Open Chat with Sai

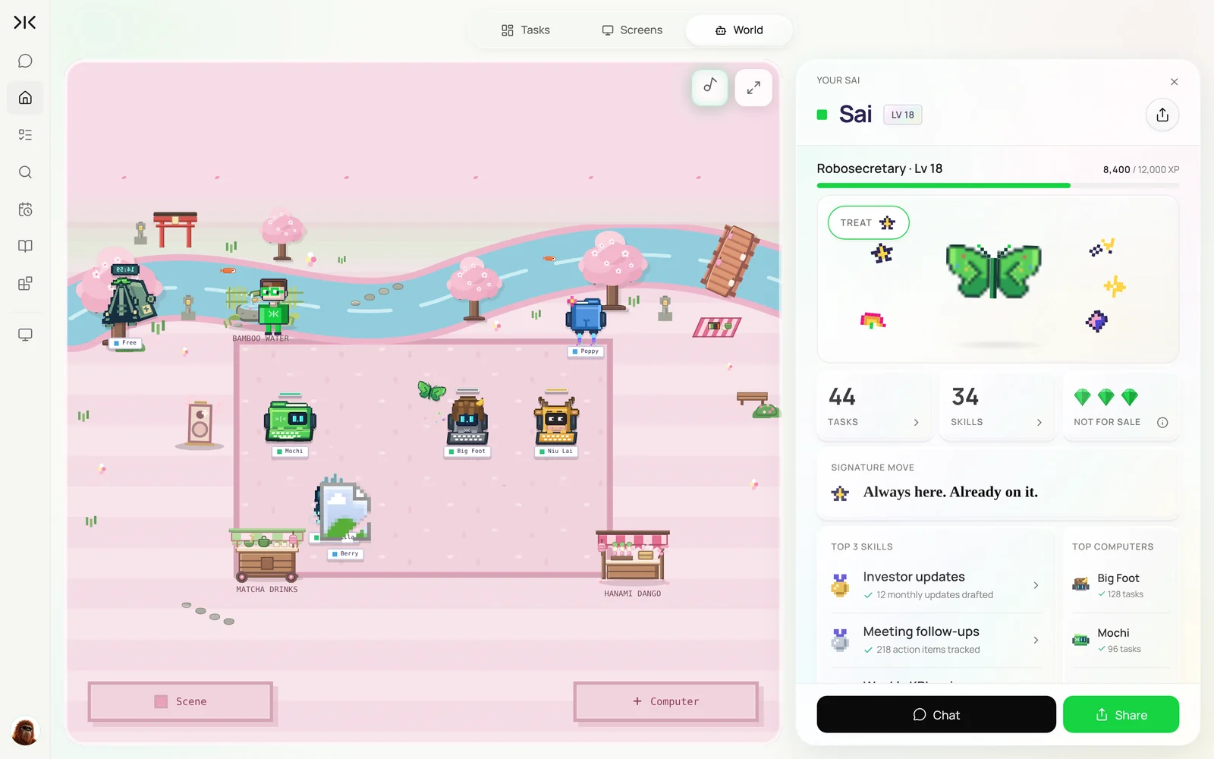point(936,714)
